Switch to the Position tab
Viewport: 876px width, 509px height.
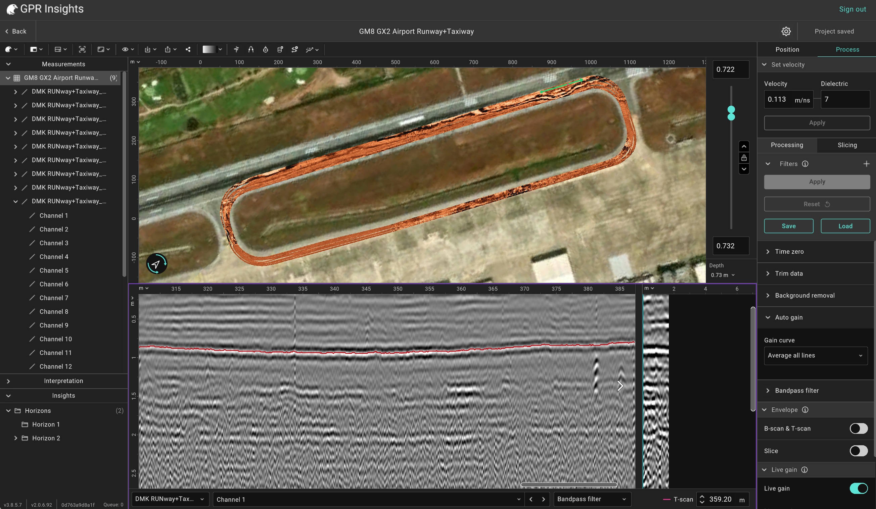787,49
